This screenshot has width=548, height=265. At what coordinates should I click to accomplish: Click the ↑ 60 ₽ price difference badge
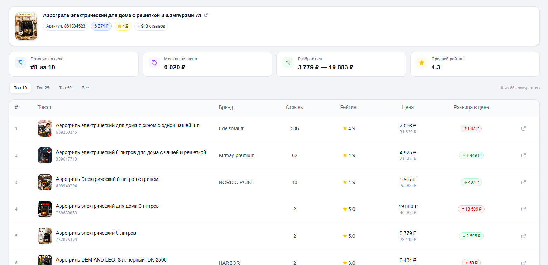pyautogui.click(x=471, y=263)
